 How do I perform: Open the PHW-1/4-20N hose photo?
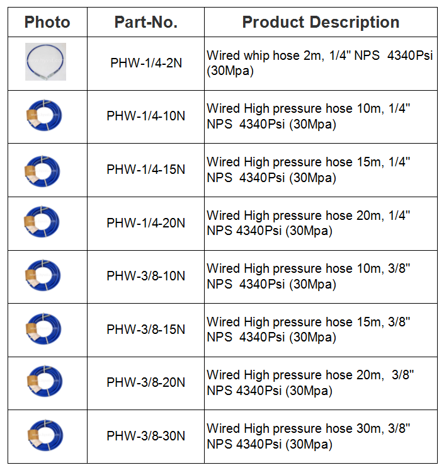(x=45, y=224)
